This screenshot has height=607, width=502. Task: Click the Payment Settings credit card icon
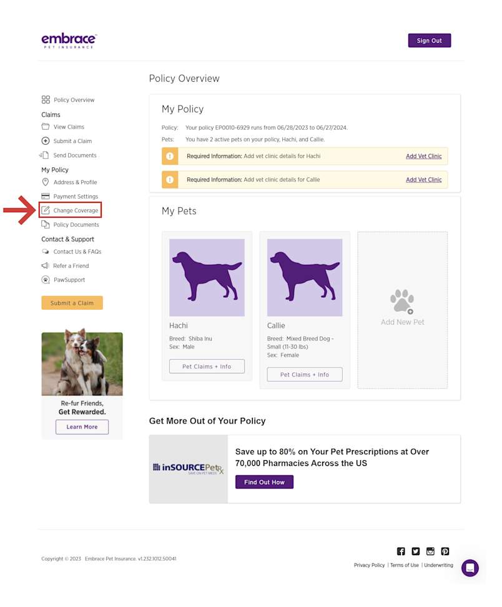(x=46, y=196)
